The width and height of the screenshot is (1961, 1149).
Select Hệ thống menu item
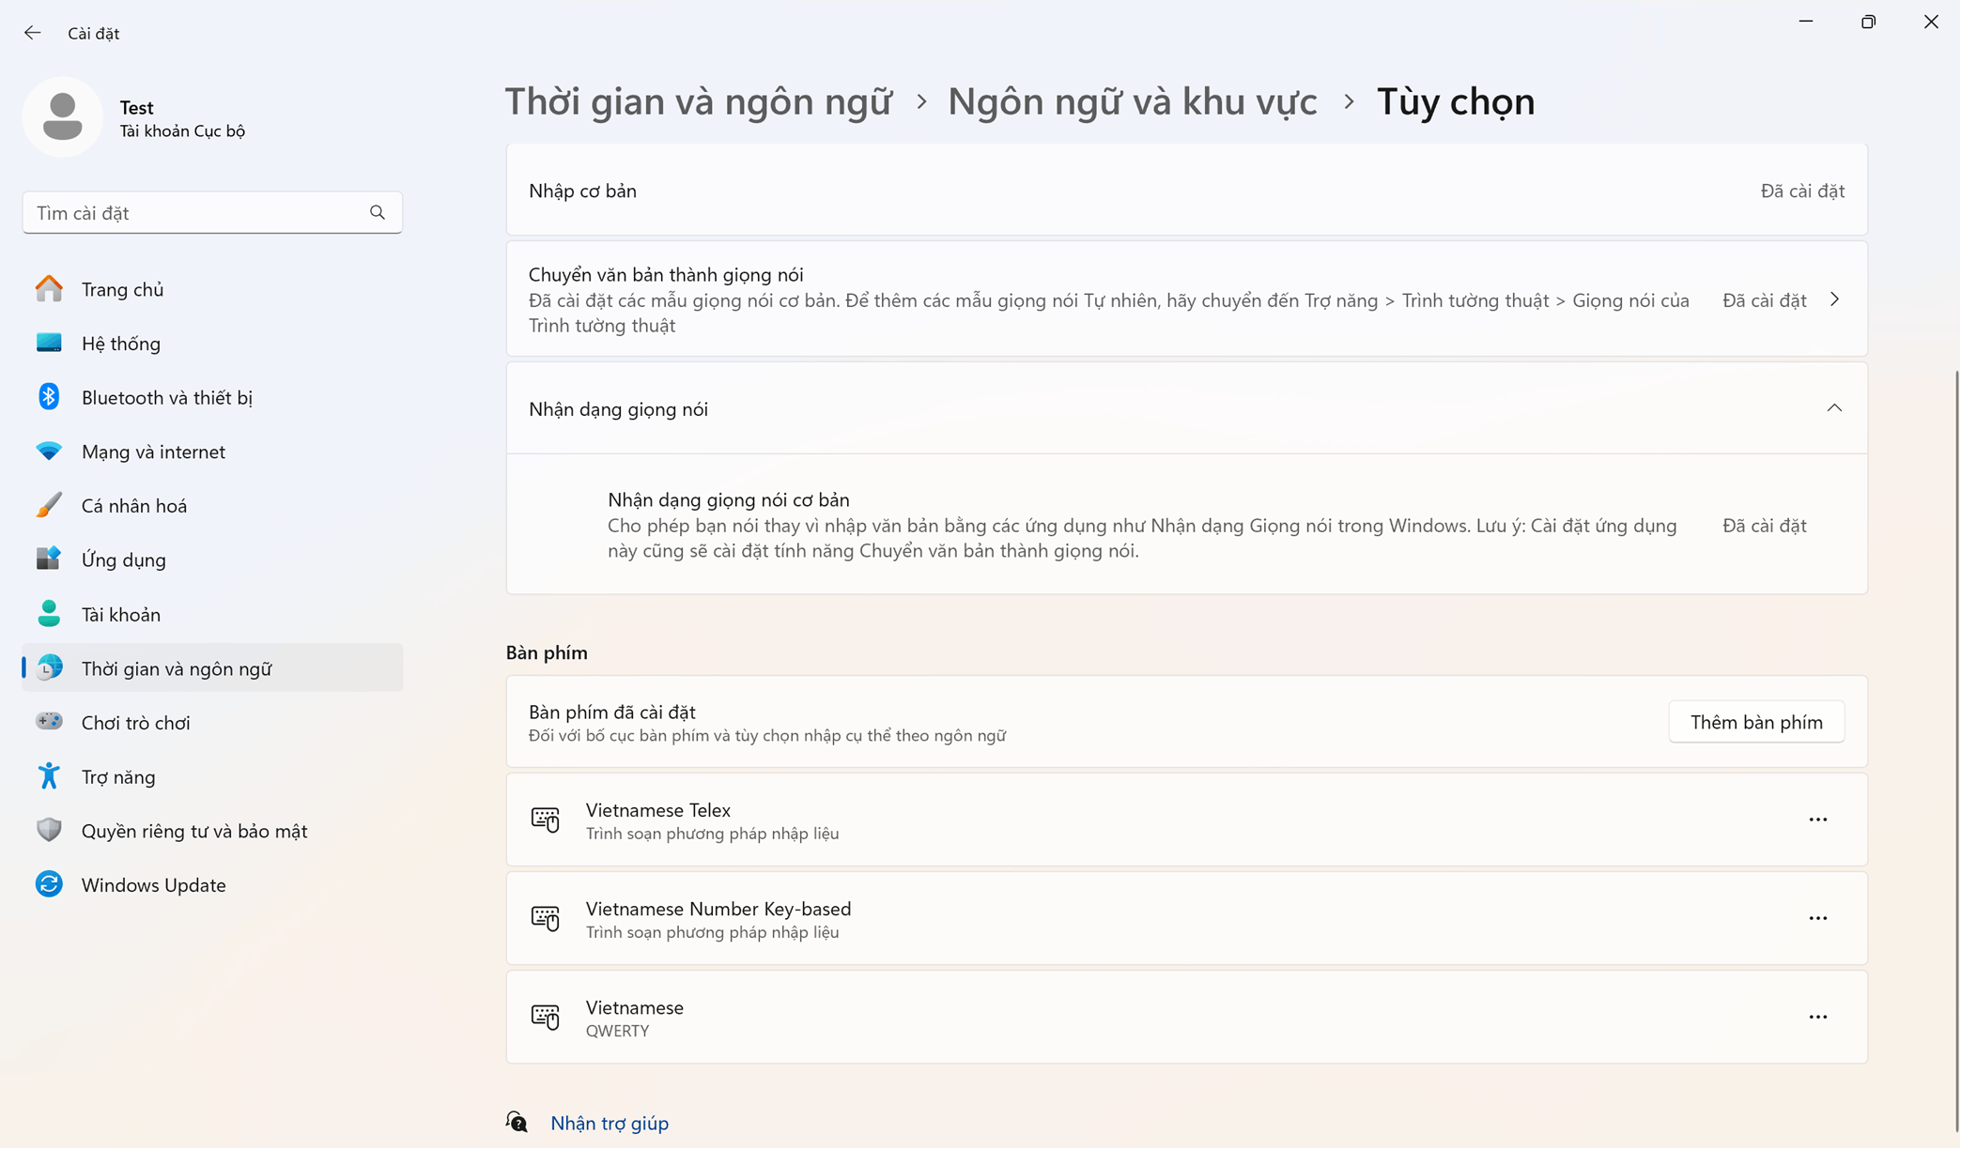[120, 344]
